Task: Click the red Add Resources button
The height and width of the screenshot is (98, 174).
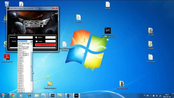Action: pos(45,45)
